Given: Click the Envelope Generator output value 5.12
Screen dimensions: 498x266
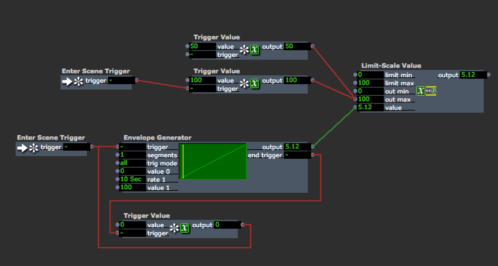Looking at the screenshot, I should coord(298,147).
